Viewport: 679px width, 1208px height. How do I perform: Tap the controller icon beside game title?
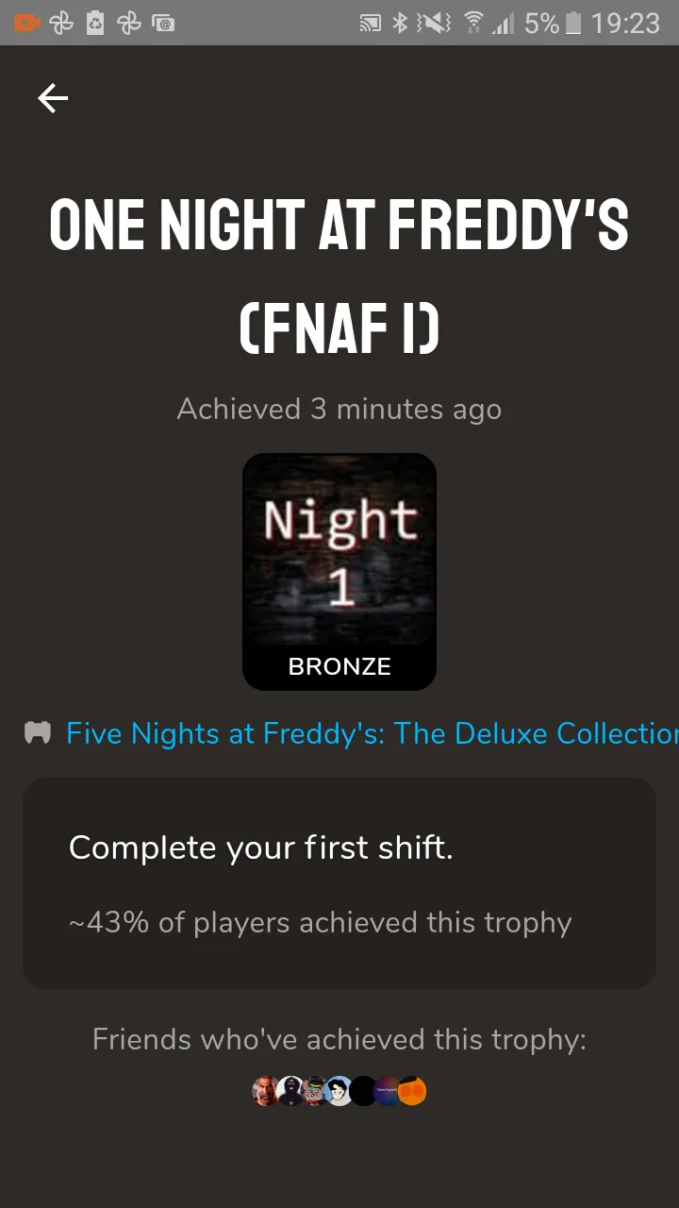coord(37,733)
